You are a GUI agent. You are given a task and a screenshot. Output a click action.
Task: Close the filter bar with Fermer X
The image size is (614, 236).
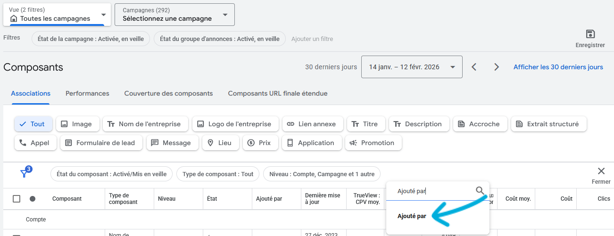pyautogui.click(x=601, y=171)
